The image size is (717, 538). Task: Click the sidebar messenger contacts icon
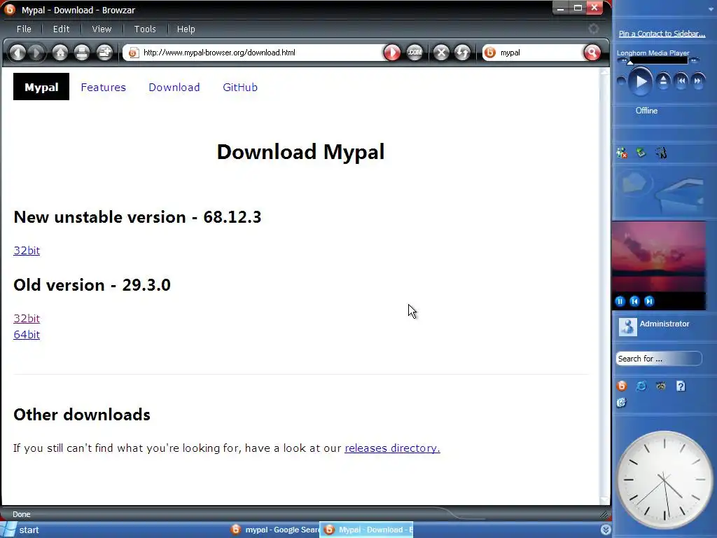(x=622, y=153)
